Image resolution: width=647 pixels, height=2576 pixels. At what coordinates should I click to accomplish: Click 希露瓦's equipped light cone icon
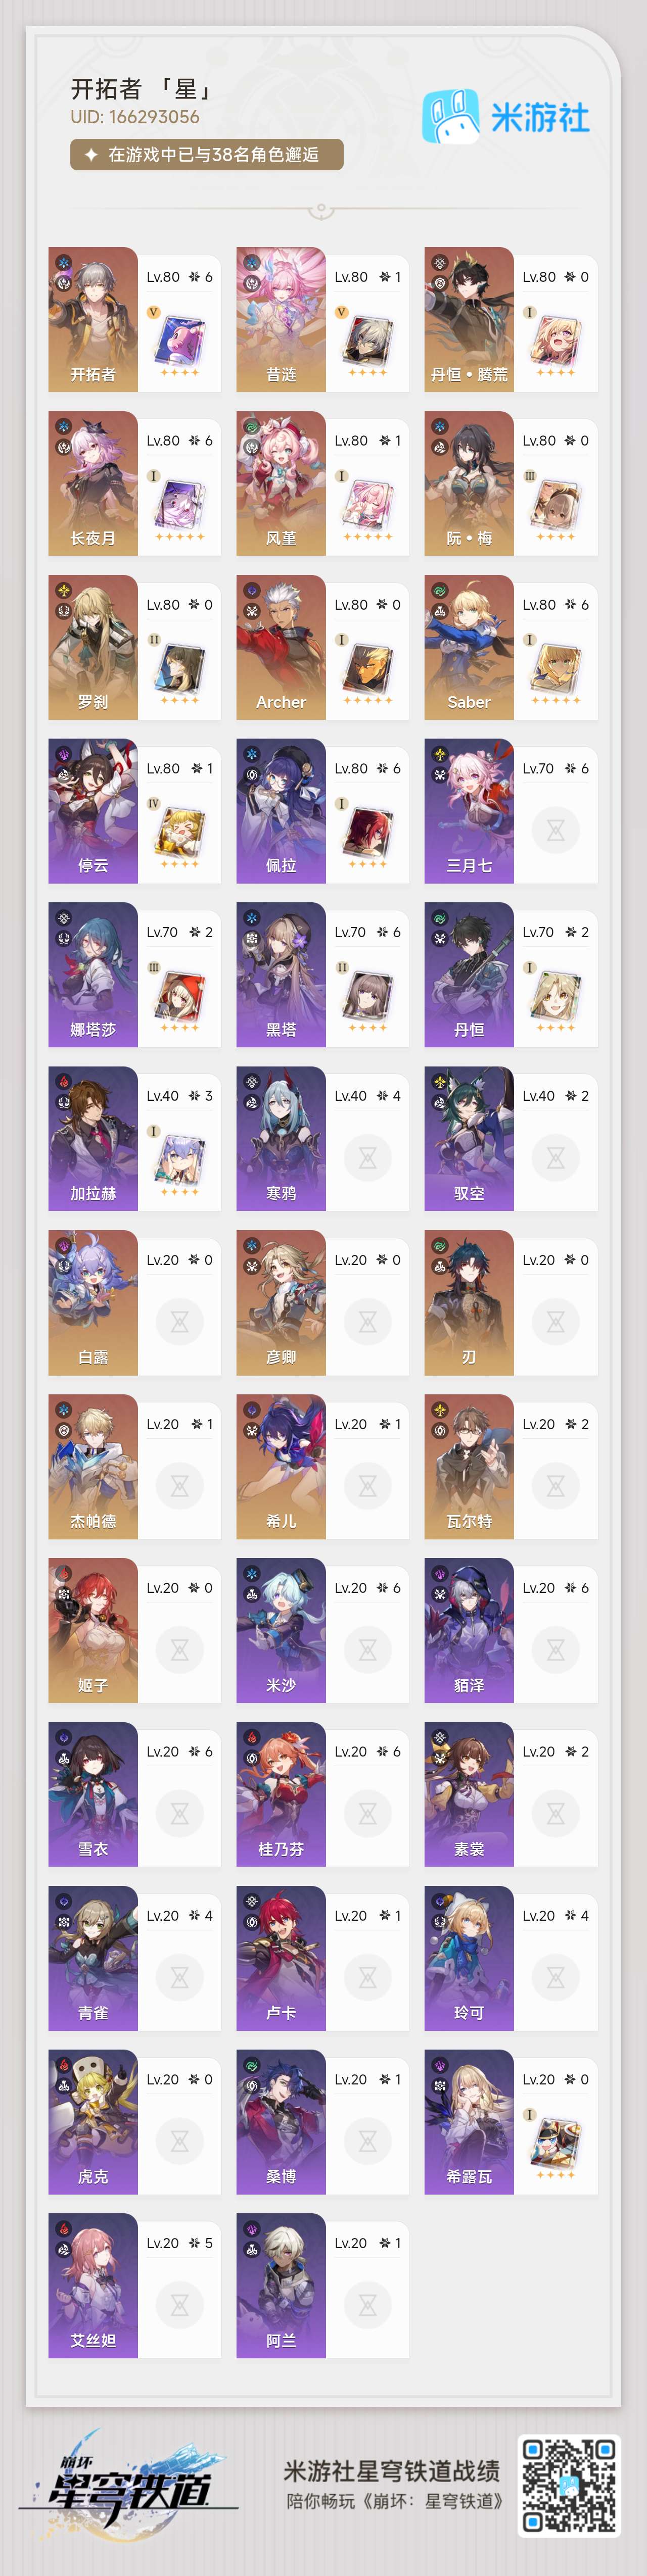[555, 2143]
